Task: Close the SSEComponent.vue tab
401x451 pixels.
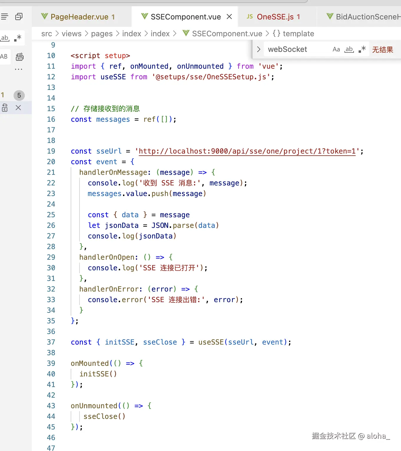Action: point(229,17)
